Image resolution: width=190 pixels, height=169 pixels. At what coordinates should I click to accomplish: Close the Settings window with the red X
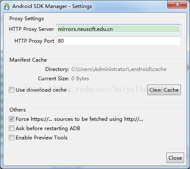(x=177, y=4)
